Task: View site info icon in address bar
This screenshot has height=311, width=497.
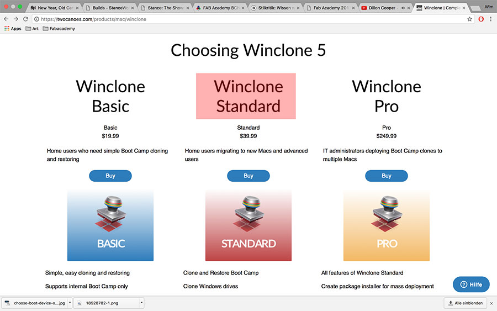Action: click(37, 19)
